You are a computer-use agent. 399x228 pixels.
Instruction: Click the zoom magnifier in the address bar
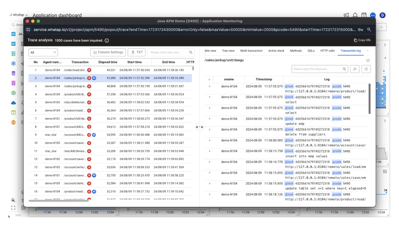(369, 30)
